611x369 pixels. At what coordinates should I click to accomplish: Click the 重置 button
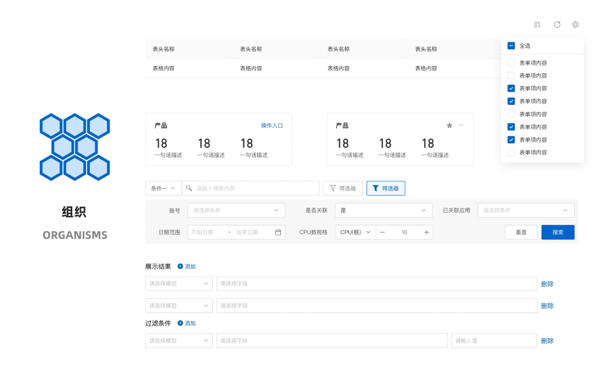click(521, 232)
